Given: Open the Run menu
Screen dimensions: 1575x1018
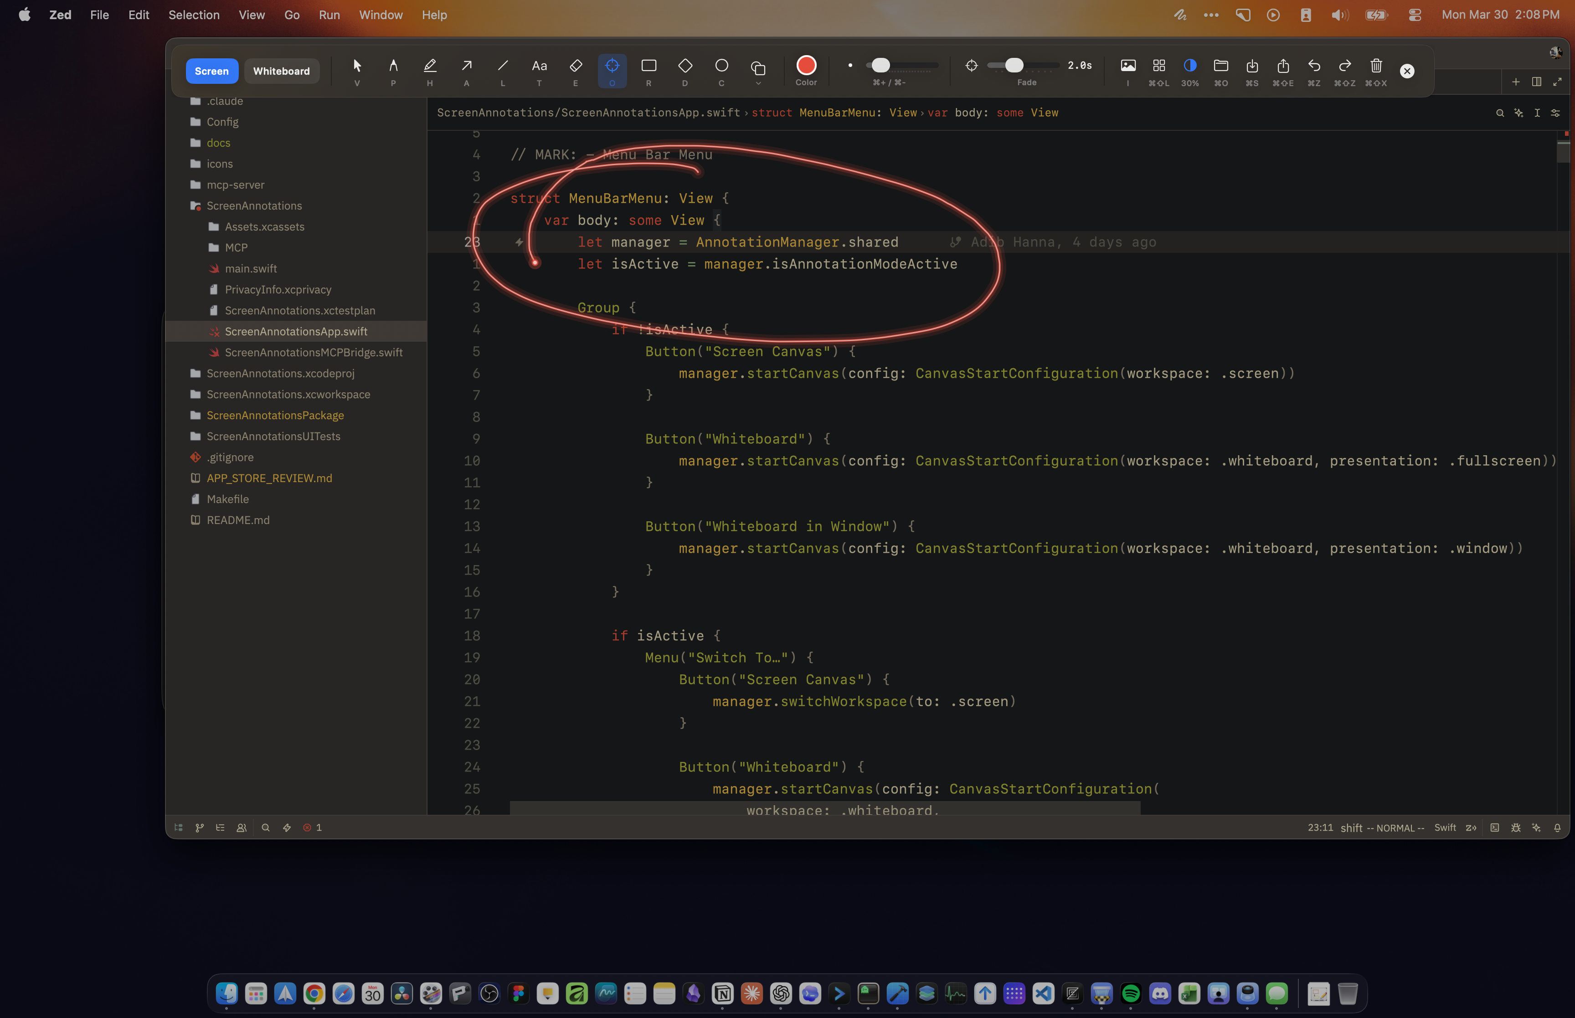Looking at the screenshot, I should (329, 15).
